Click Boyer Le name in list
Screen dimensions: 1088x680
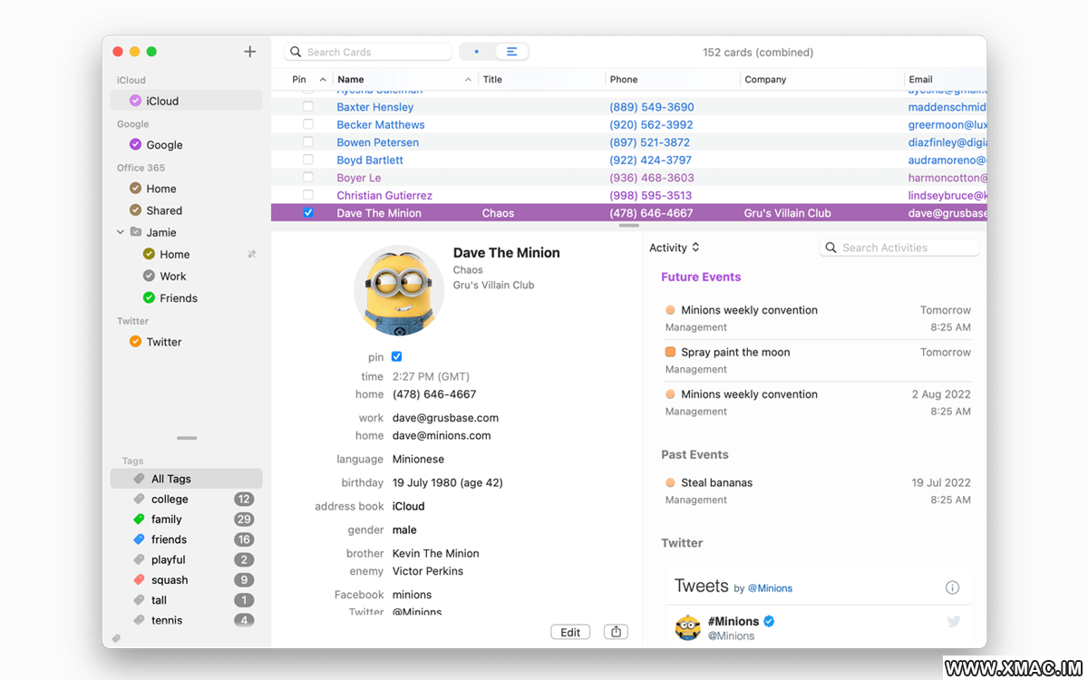(x=359, y=178)
